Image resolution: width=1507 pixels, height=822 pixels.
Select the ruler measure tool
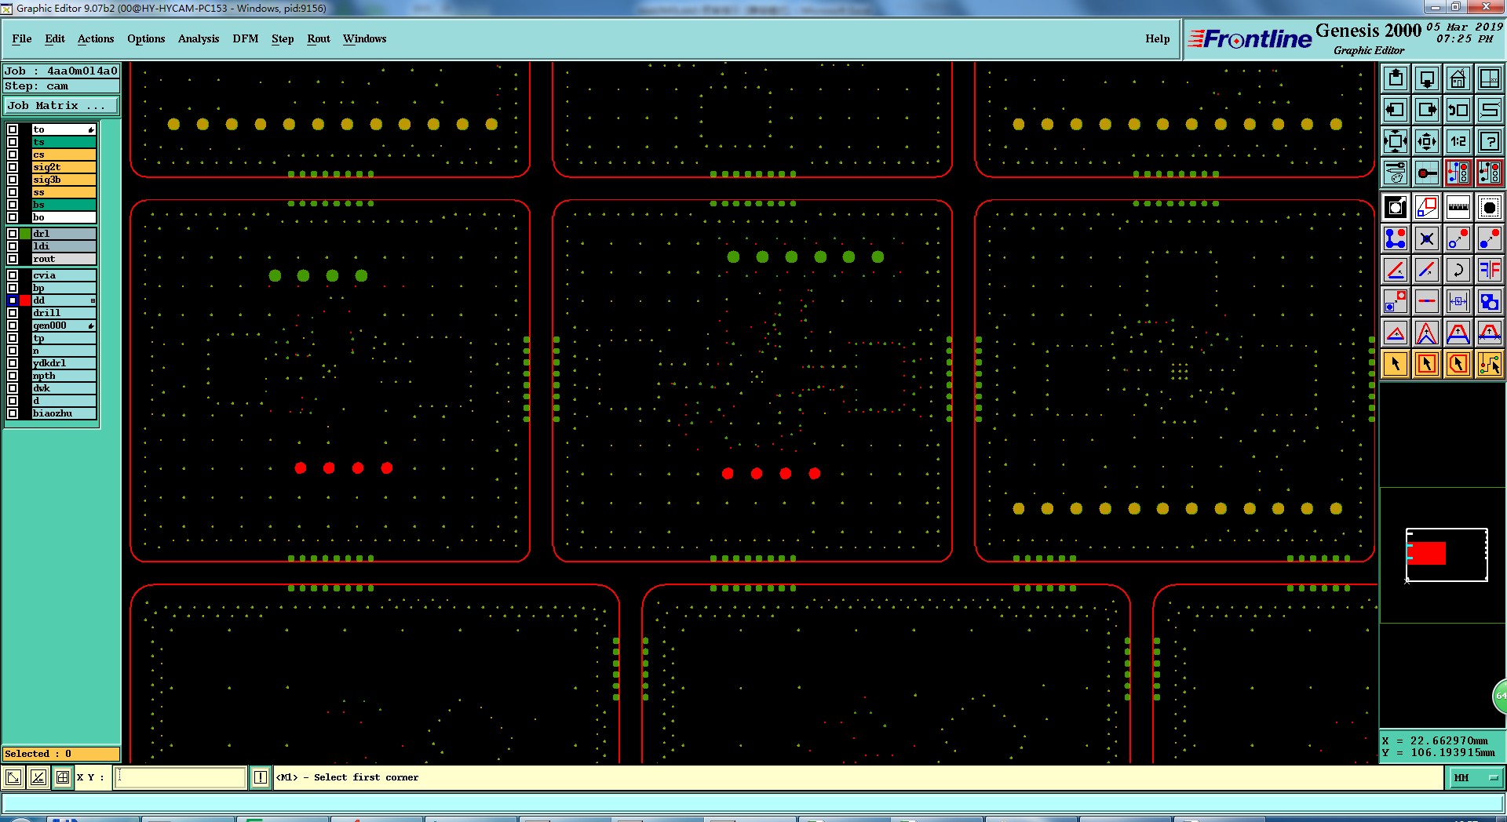[1458, 207]
